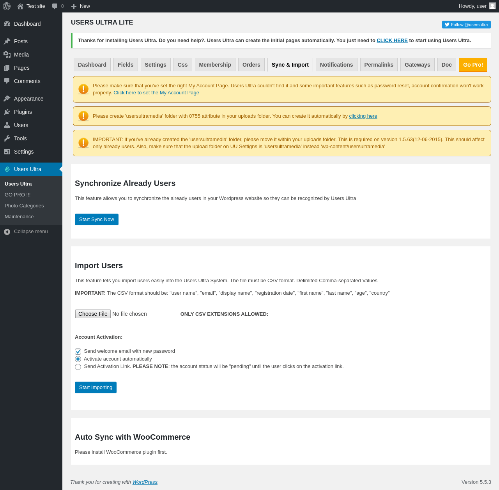This screenshot has height=490, width=499.
Task: Click the Tools wrench icon
Action: pos(7,138)
